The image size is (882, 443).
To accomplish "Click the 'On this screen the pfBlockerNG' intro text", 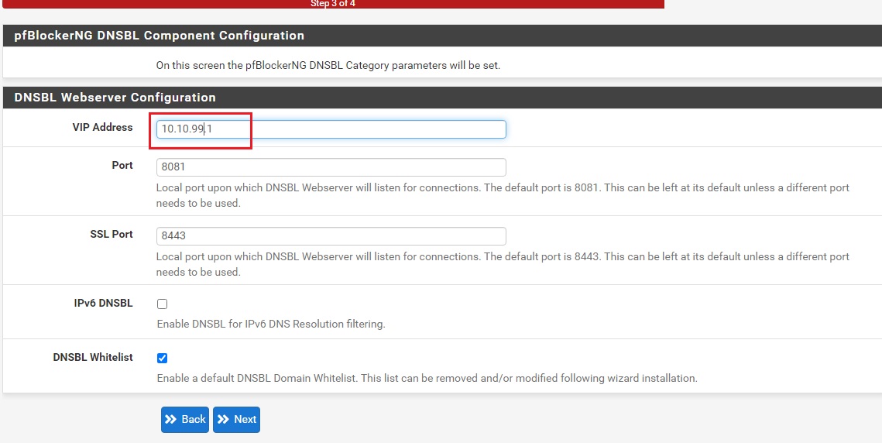I will 328,65.
